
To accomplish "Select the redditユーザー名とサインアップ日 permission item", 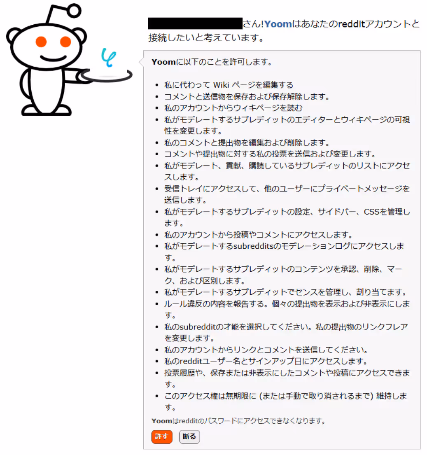I will tap(266, 361).
